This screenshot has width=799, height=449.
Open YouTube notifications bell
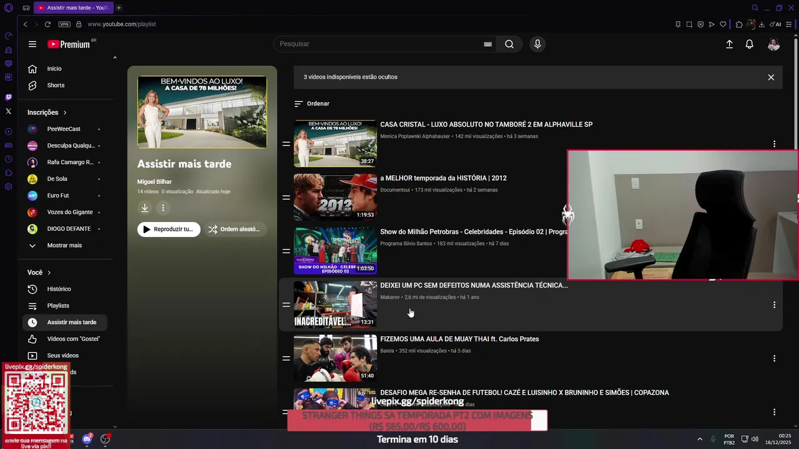(749, 44)
